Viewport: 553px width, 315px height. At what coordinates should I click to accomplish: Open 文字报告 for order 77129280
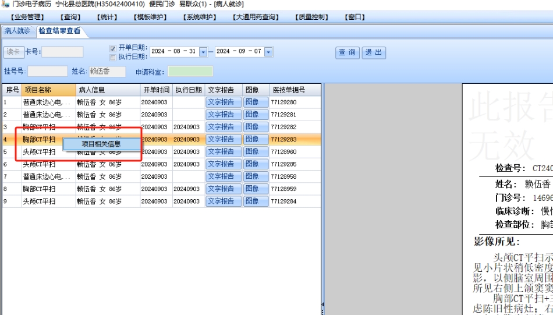[224, 102]
